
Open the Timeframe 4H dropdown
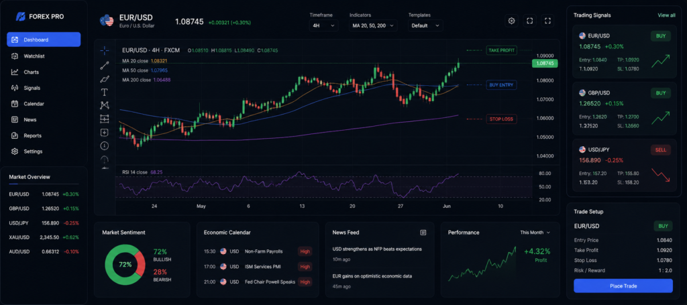pos(323,25)
